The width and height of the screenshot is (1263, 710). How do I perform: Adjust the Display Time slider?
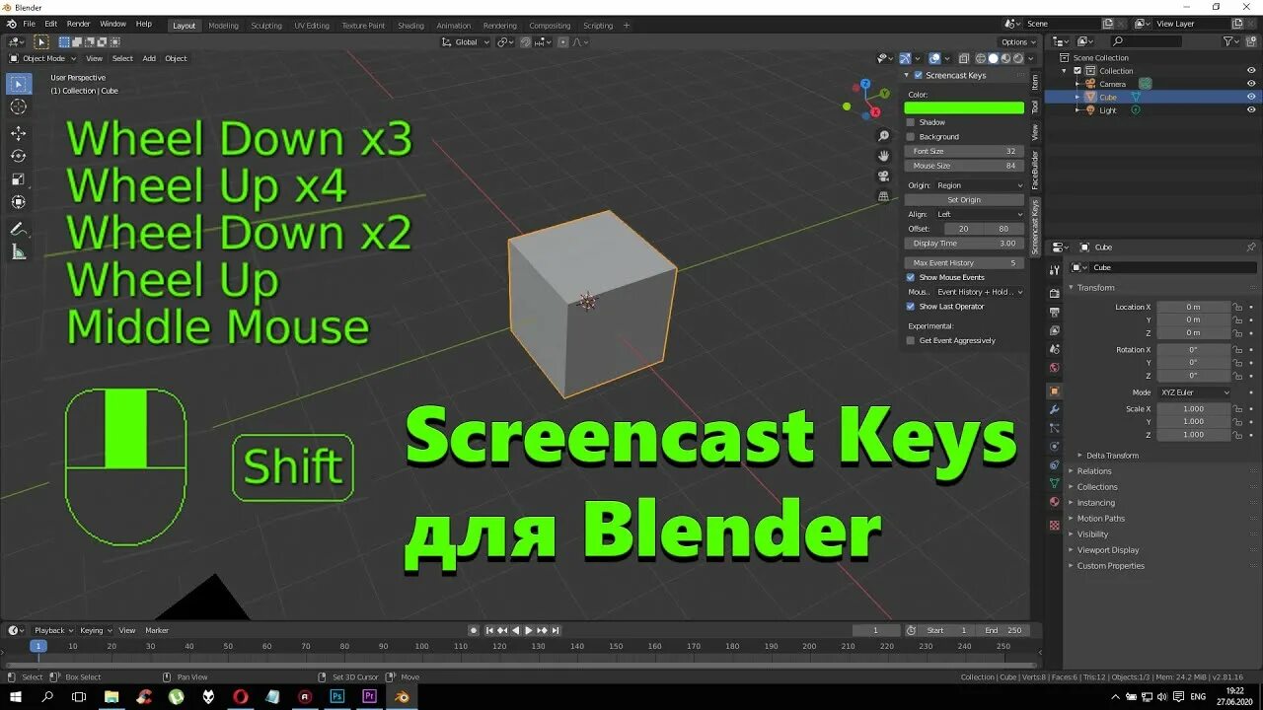click(x=964, y=243)
